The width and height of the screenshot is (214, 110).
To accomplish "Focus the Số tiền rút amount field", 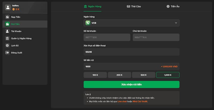I will pyautogui.click(x=120, y=66).
